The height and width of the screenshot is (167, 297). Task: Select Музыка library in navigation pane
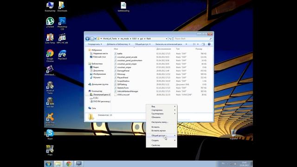tap(97, 77)
